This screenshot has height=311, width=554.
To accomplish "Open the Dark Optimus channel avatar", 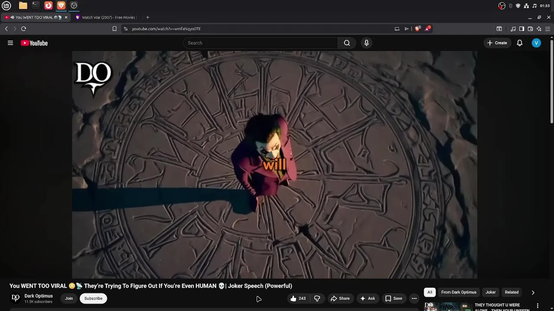I will tap(16, 298).
